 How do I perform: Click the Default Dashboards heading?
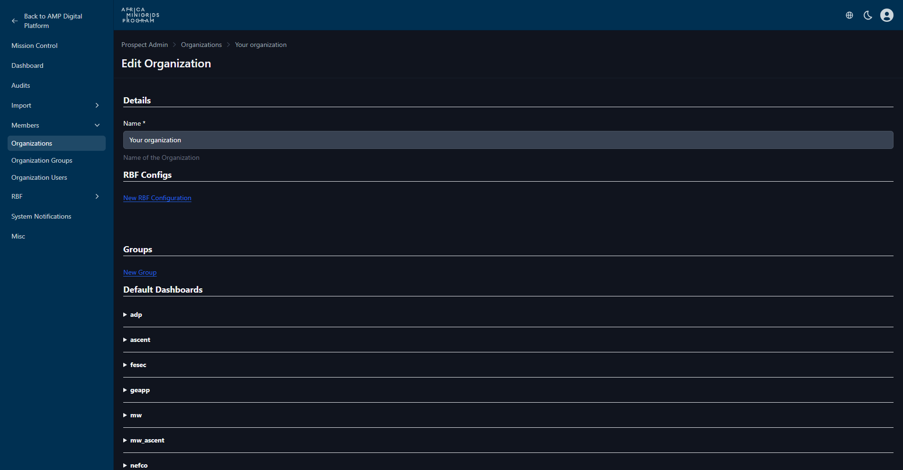pos(163,290)
